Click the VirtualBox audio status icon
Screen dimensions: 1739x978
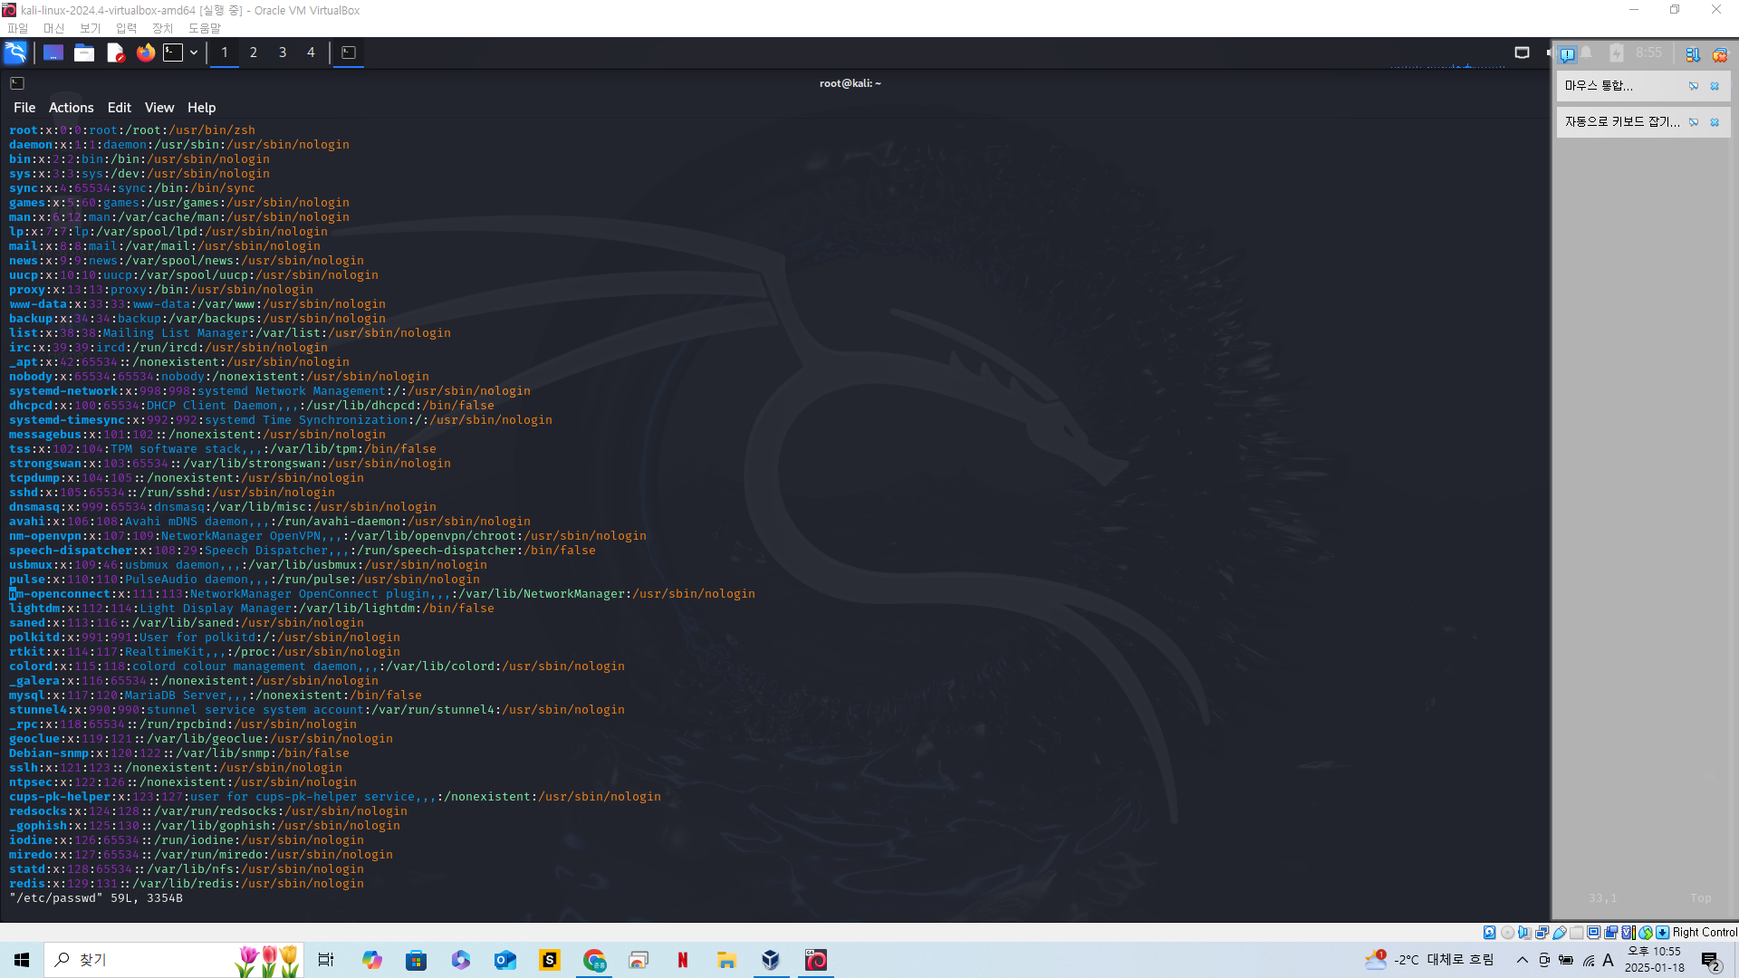[1524, 932]
